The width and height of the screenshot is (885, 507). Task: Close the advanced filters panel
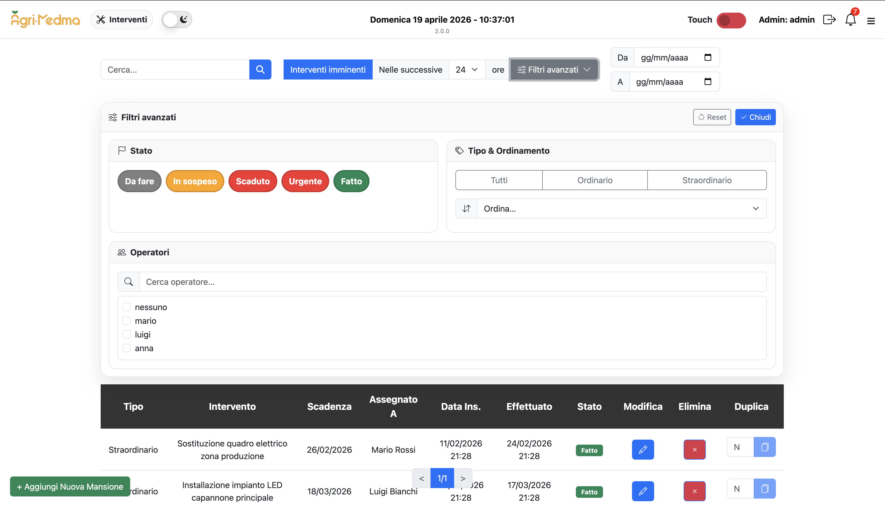pos(755,117)
